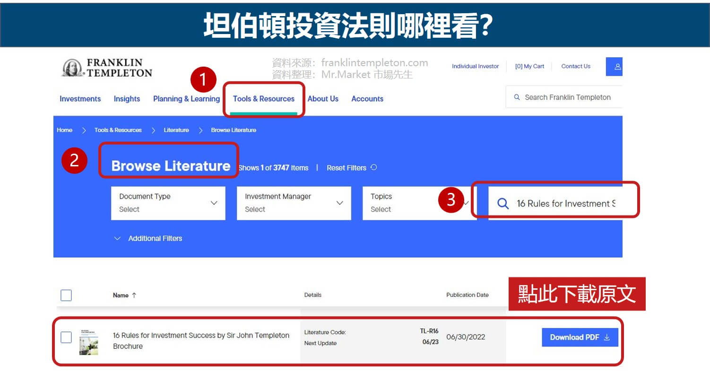
Task: Check the box for the 16 Rules brochure
Action: pos(66,337)
